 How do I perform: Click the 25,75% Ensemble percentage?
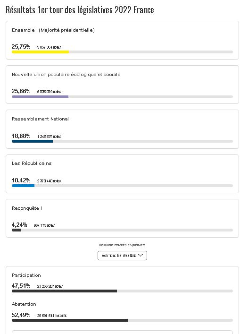(21, 47)
